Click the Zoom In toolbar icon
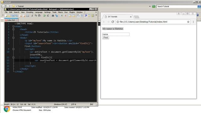Screen dimensions: 201x113 click(x=62, y=16)
